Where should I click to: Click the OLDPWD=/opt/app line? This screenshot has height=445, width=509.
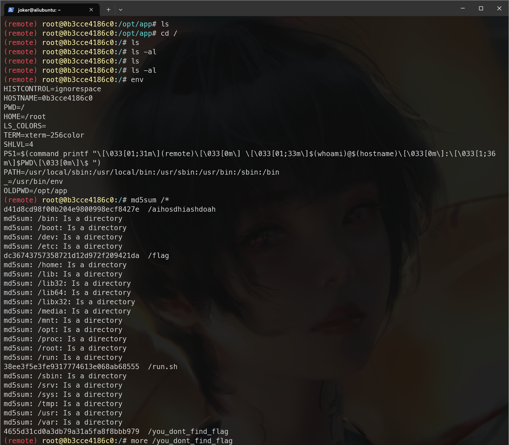click(35, 191)
